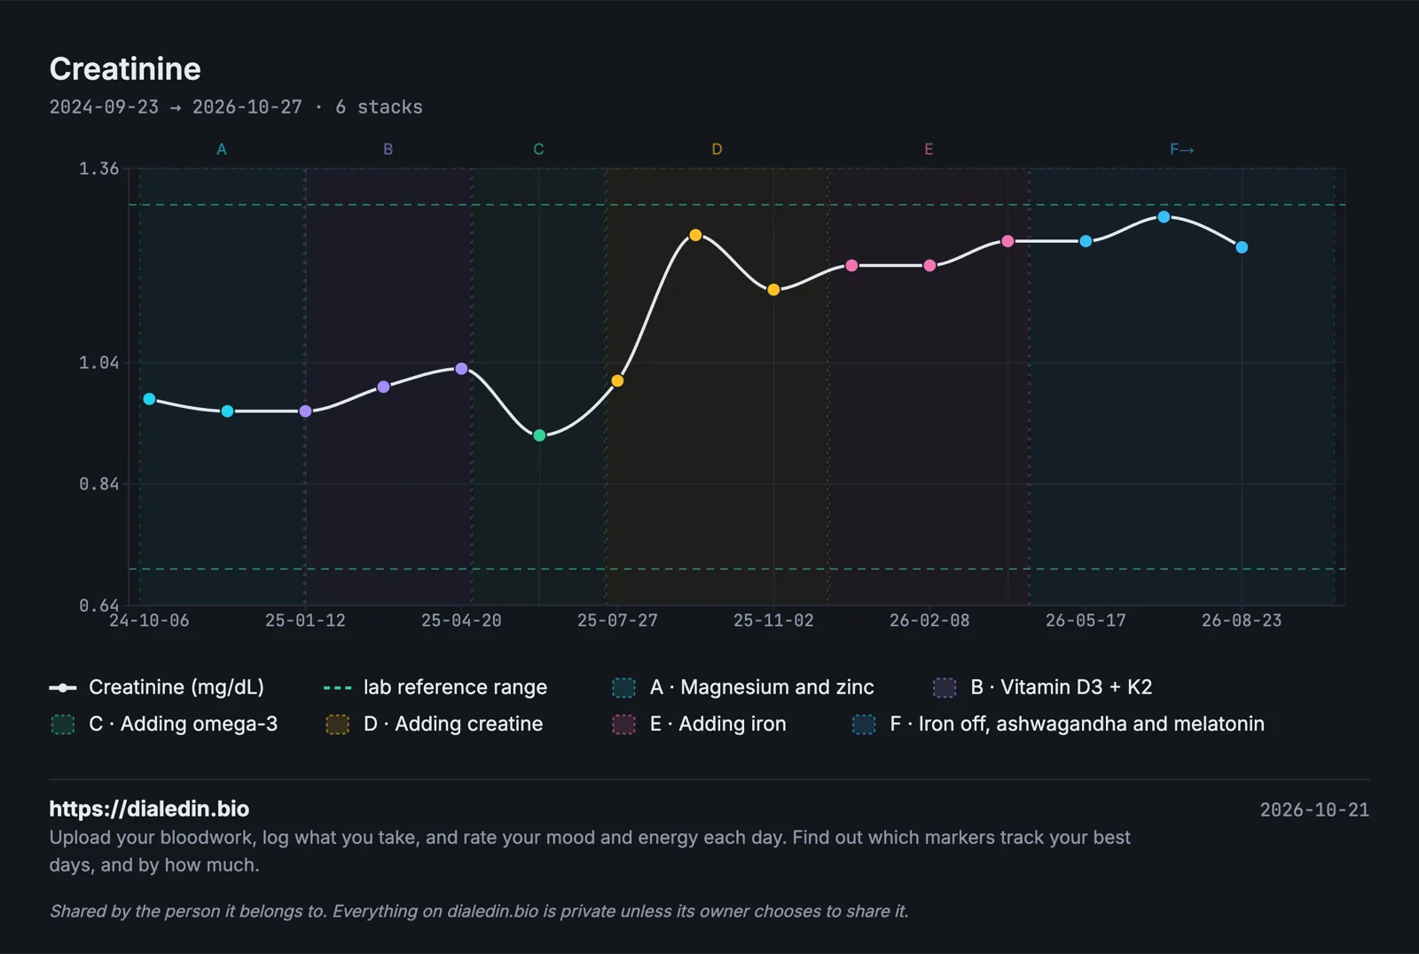Select the cyan data point above 24-10-06
1419x954 pixels.
click(149, 399)
